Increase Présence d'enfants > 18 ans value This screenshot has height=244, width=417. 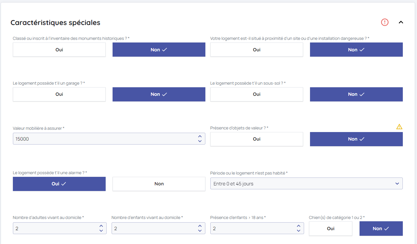pyautogui.click(x=298, y=226)
